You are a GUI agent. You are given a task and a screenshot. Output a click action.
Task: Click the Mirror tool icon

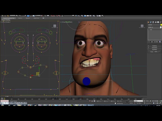76,16
